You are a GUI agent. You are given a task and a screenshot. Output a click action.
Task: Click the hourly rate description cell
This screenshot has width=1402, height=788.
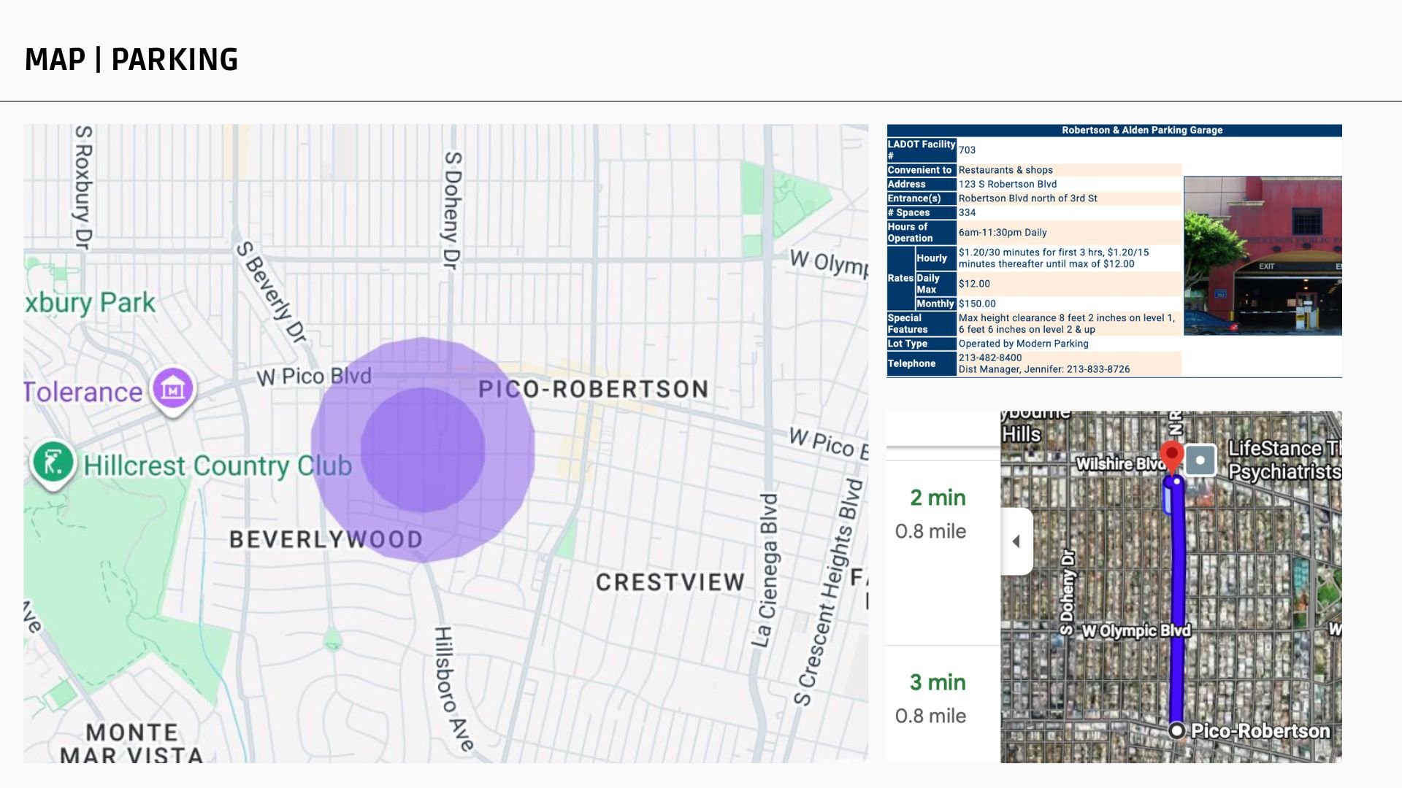(x=1069, y=258)
